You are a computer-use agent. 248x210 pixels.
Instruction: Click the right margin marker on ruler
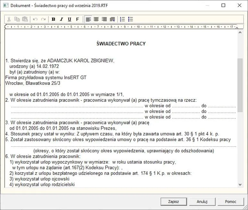pyautogui.click(x=237, y=28)
